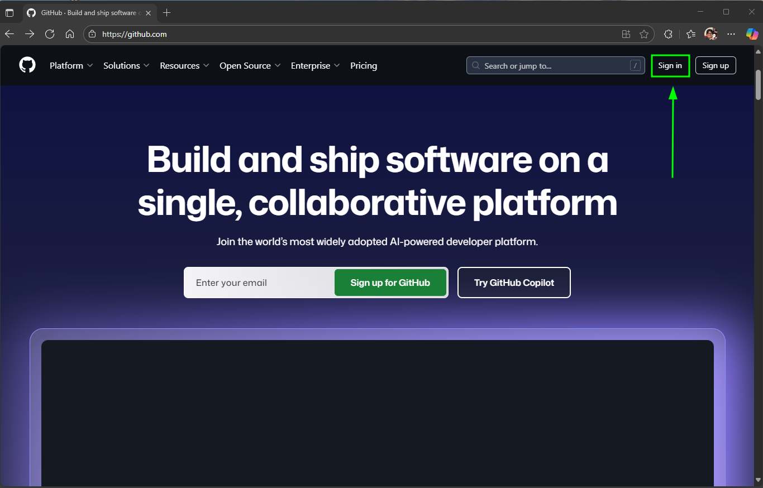Open the browser Extensions puzzle icon
This screenshot has width=763, height=488.
coord(668,34)
